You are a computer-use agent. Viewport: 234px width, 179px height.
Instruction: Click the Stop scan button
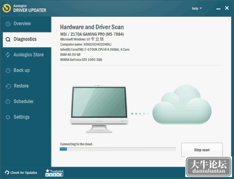202,150
